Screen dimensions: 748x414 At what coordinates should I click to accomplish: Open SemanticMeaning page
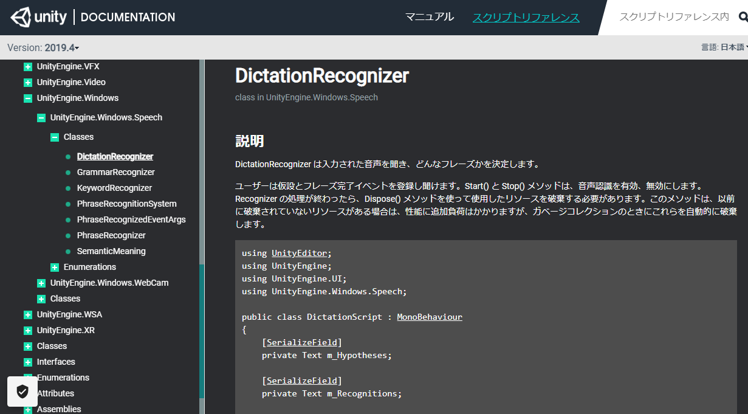coord(111,251)
